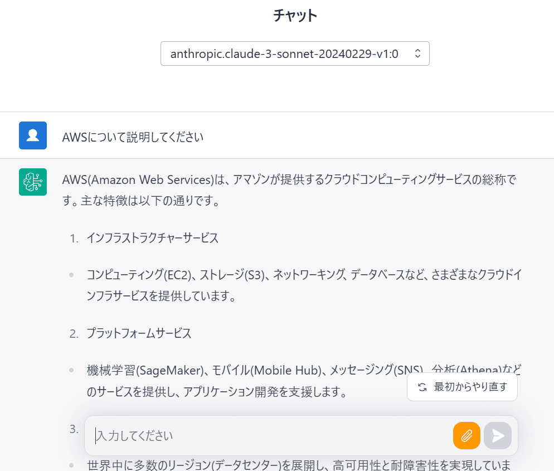Viewport: 554px width, 471px height.
Task: Click the チャット page title
Action: (294, 15)
